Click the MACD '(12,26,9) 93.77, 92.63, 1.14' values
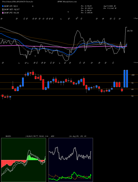Viewport: 138px width, 182px height. [x=37, y=136]
